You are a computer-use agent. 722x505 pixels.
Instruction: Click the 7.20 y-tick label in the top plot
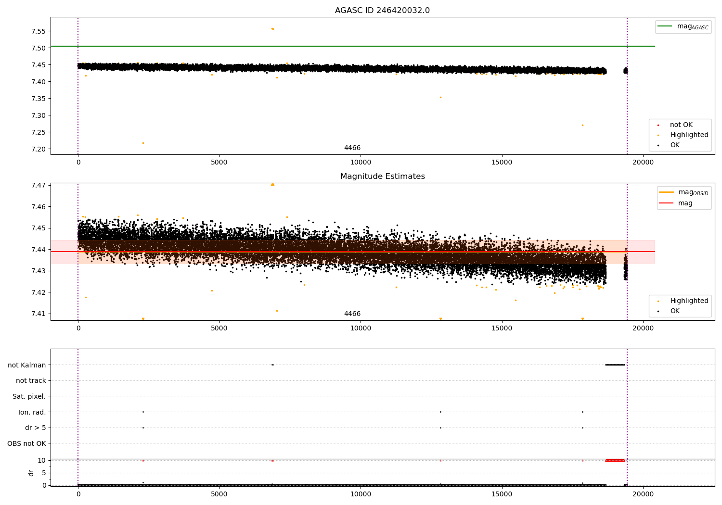(38, 149)
